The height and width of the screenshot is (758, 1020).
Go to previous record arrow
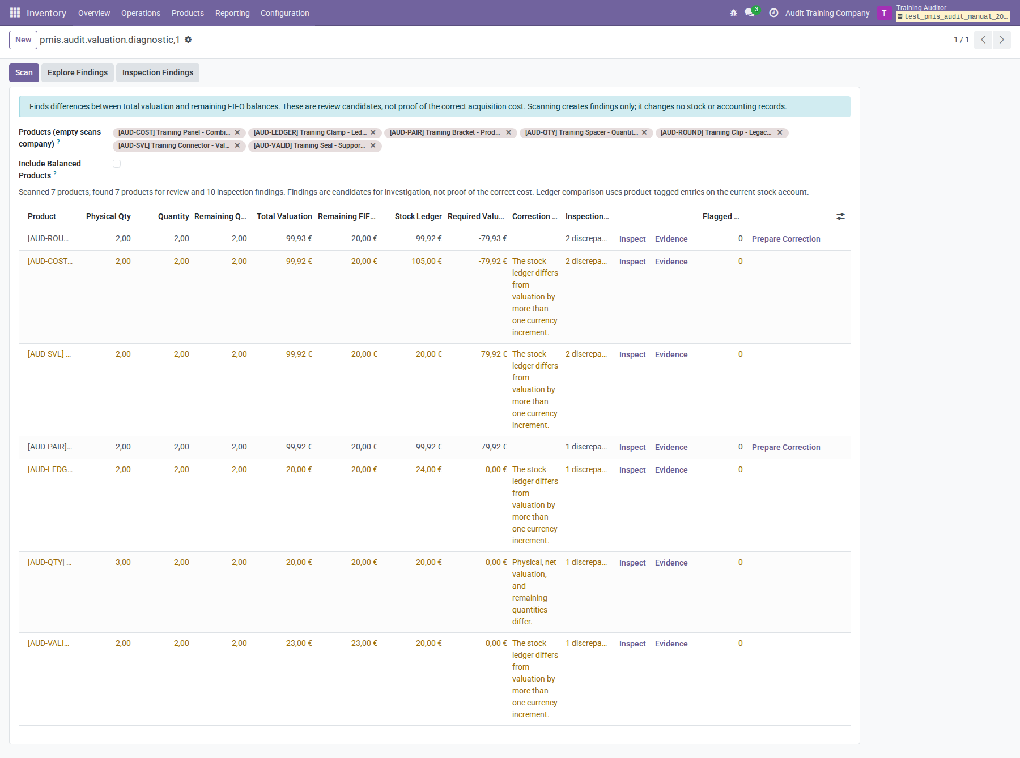click(983, 40)
